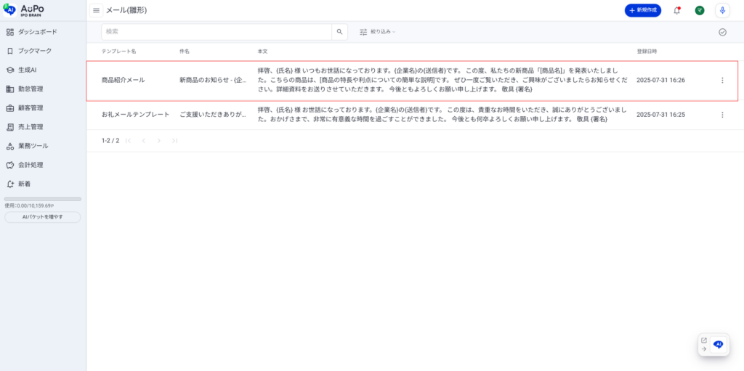
Task: Expand the 絞り込み filter dropdown
Action: pyautogui.click(x=378, y=32)
